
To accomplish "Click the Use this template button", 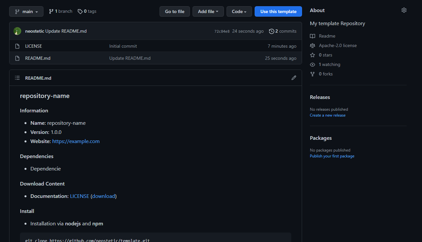I will coord(278,11).
